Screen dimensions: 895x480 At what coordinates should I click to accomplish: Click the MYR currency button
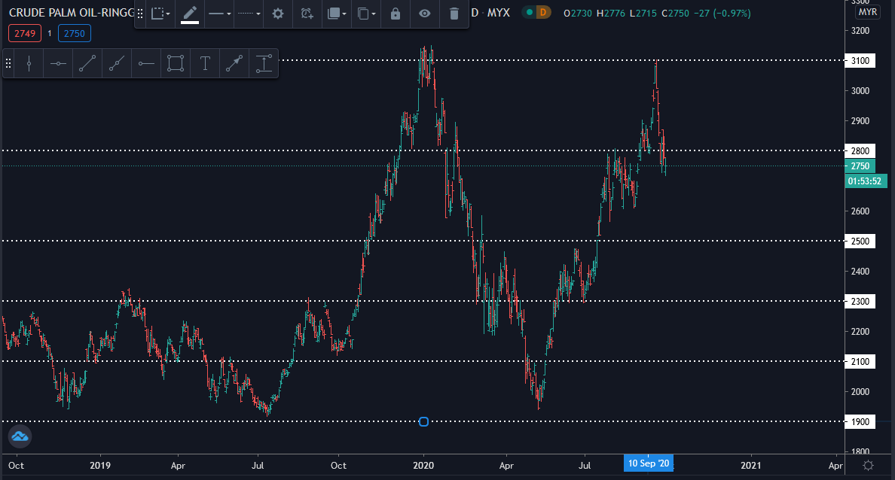867,11
